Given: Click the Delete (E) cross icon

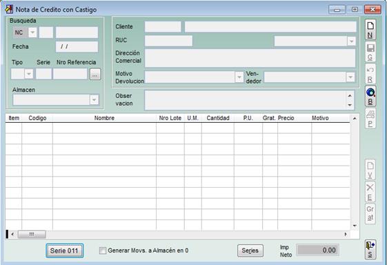Looking at the screenshot, I should click(370, 192).
